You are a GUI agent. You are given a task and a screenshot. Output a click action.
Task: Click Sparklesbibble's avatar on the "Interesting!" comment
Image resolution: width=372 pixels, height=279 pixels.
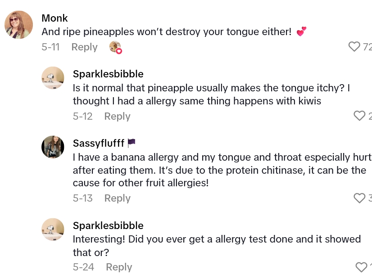tap(53, 229)
